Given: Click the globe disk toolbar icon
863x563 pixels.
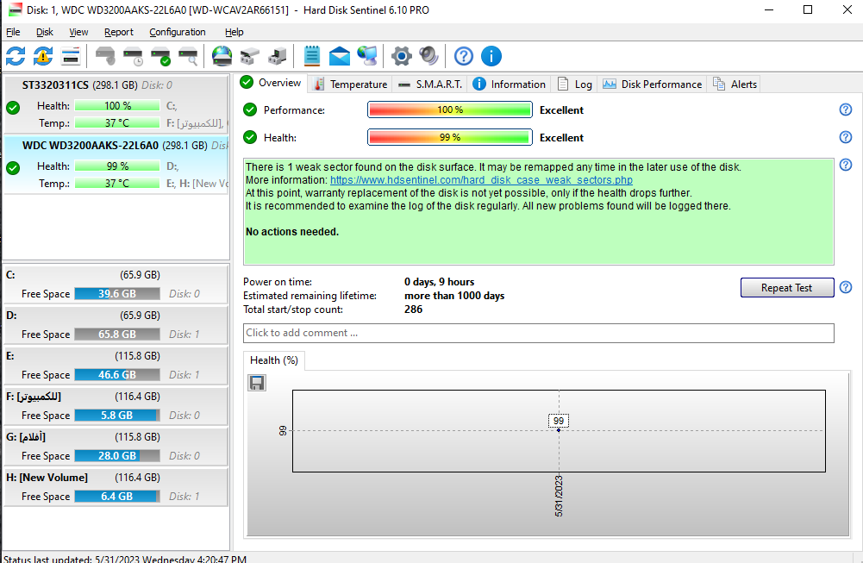Looking at the screenshot, I should (x=222, y=57).
